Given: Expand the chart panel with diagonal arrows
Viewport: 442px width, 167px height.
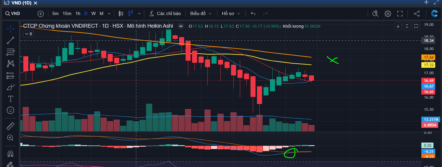Looking at the screenshot, I should click(436, 2).
